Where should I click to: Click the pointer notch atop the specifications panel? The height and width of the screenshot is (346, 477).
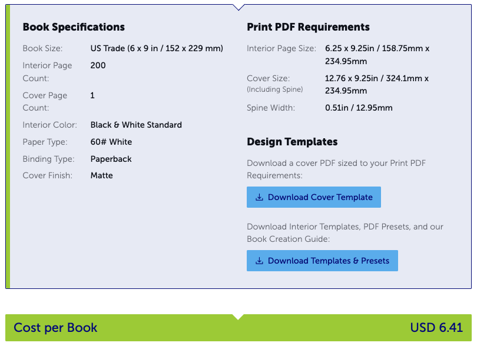[238, 7]
